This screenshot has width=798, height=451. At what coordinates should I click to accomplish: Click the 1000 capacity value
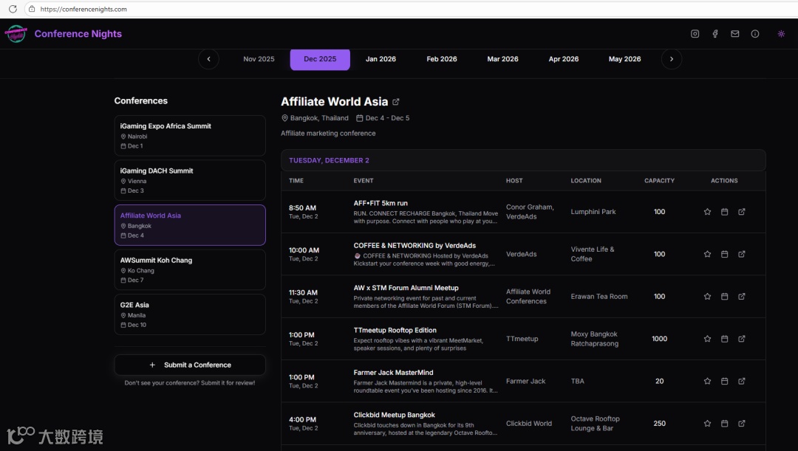pyautogui.click(x=659, y=339)
